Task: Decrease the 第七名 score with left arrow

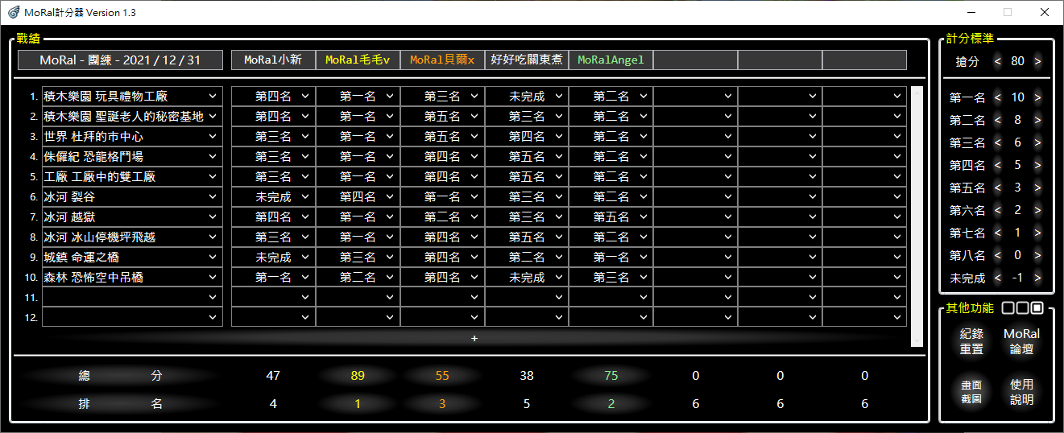Action: pos(998,233)
